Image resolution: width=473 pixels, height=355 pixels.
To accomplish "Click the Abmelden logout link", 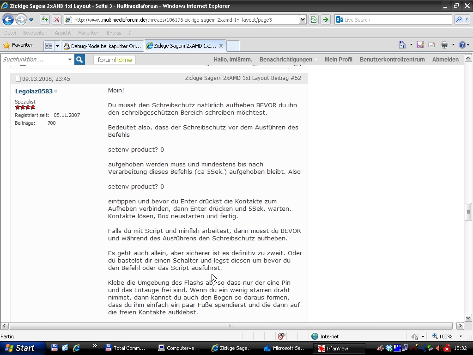I will pos(445,59).
